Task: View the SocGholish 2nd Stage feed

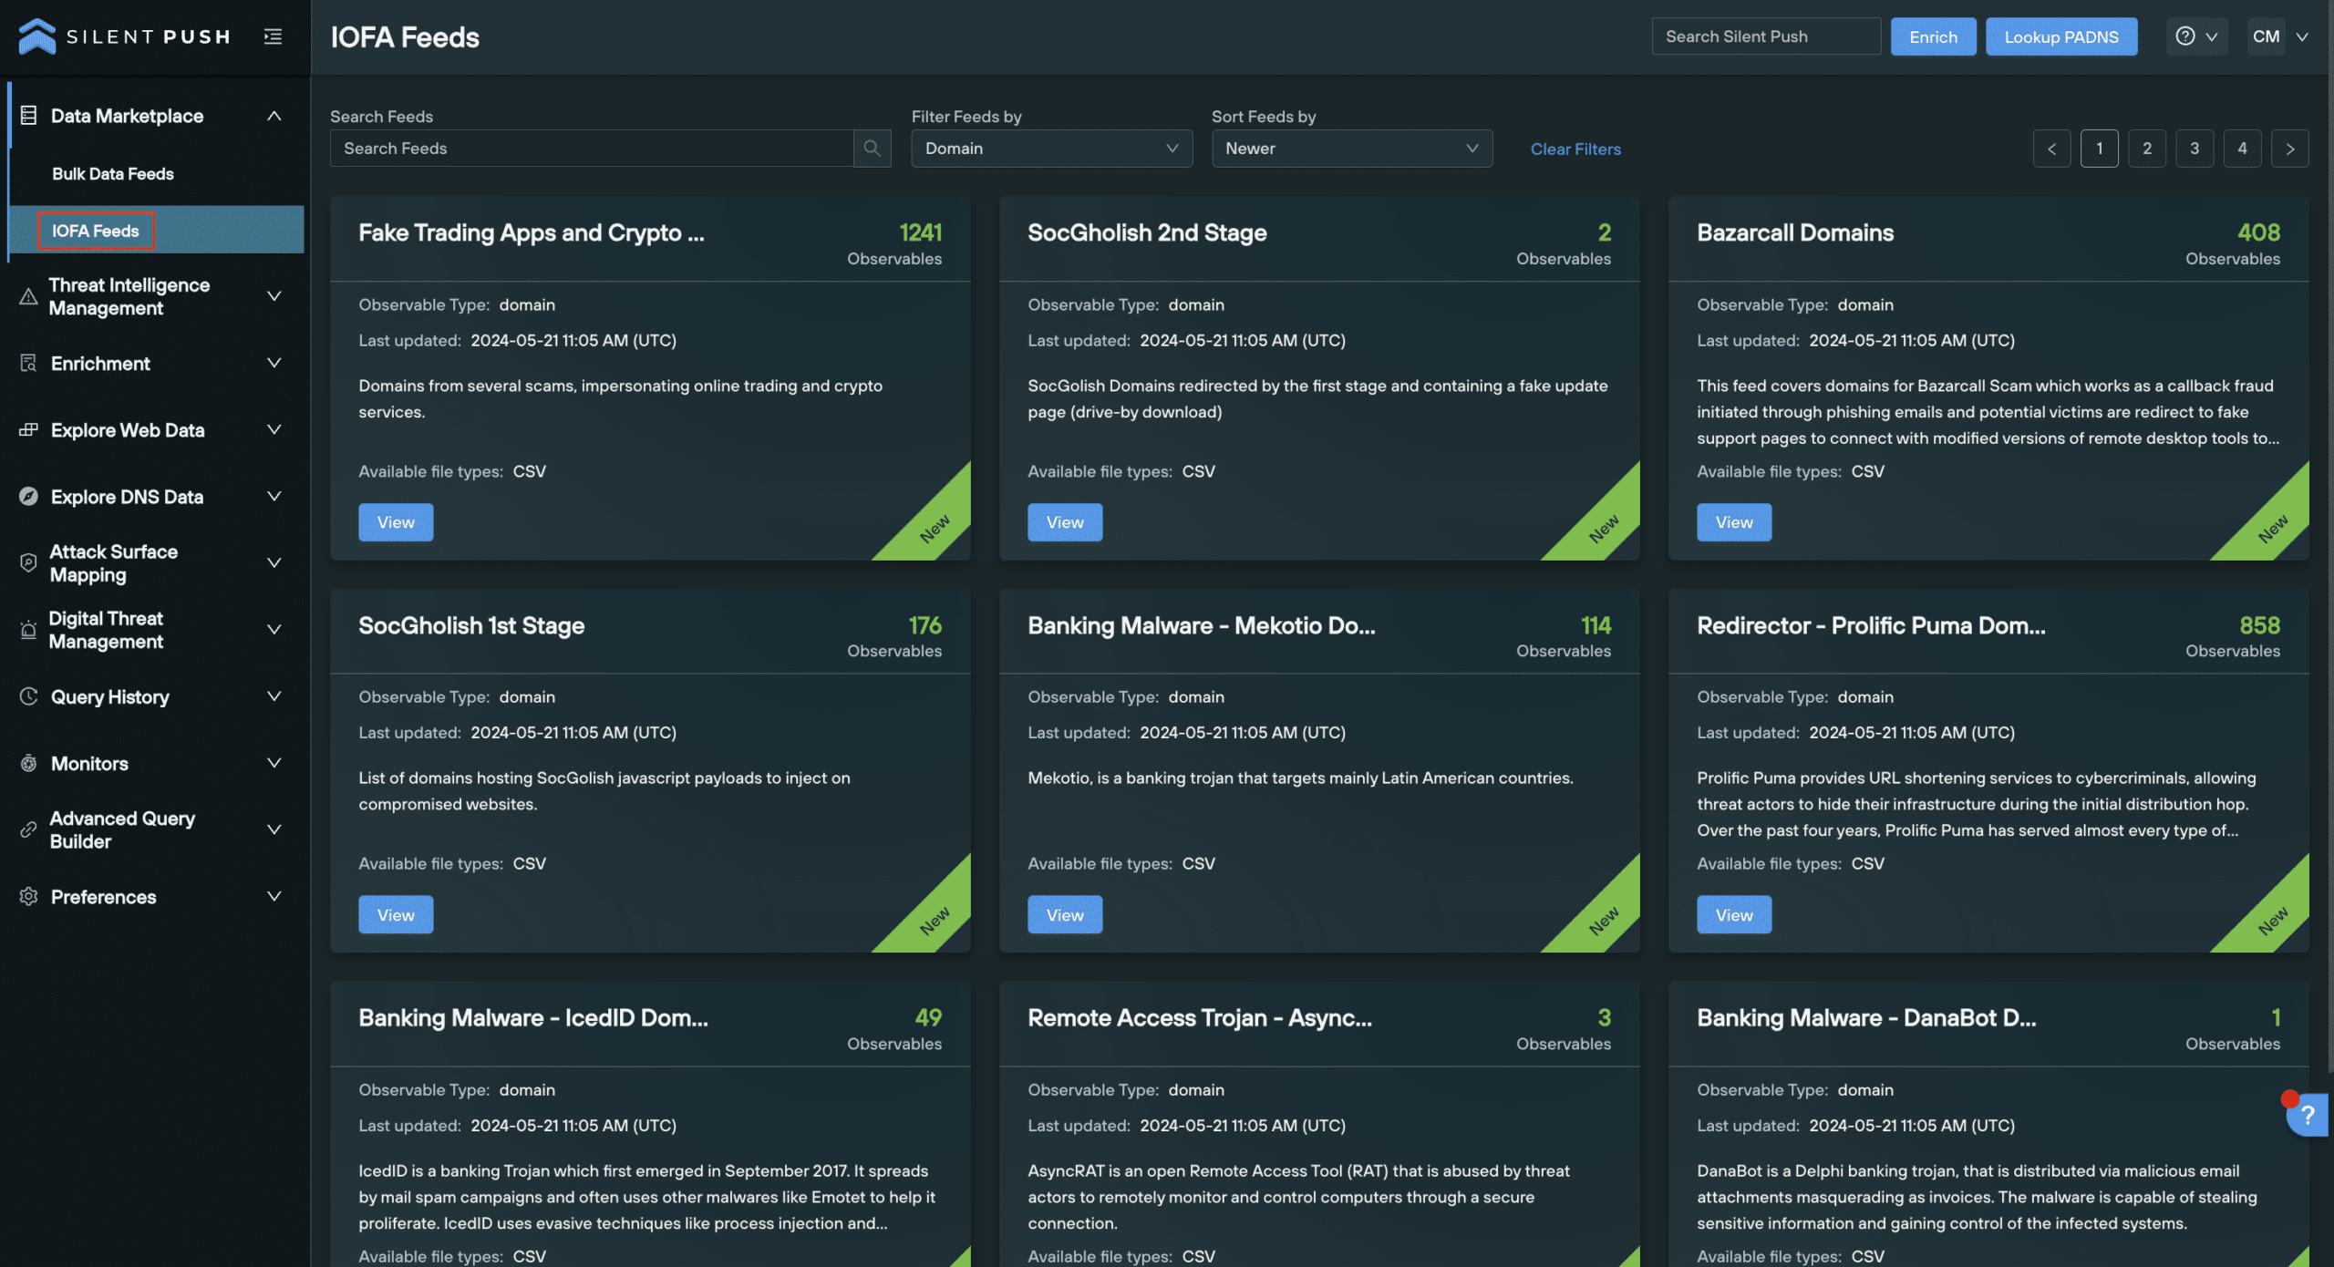Action: click(x=1065, y=522)
